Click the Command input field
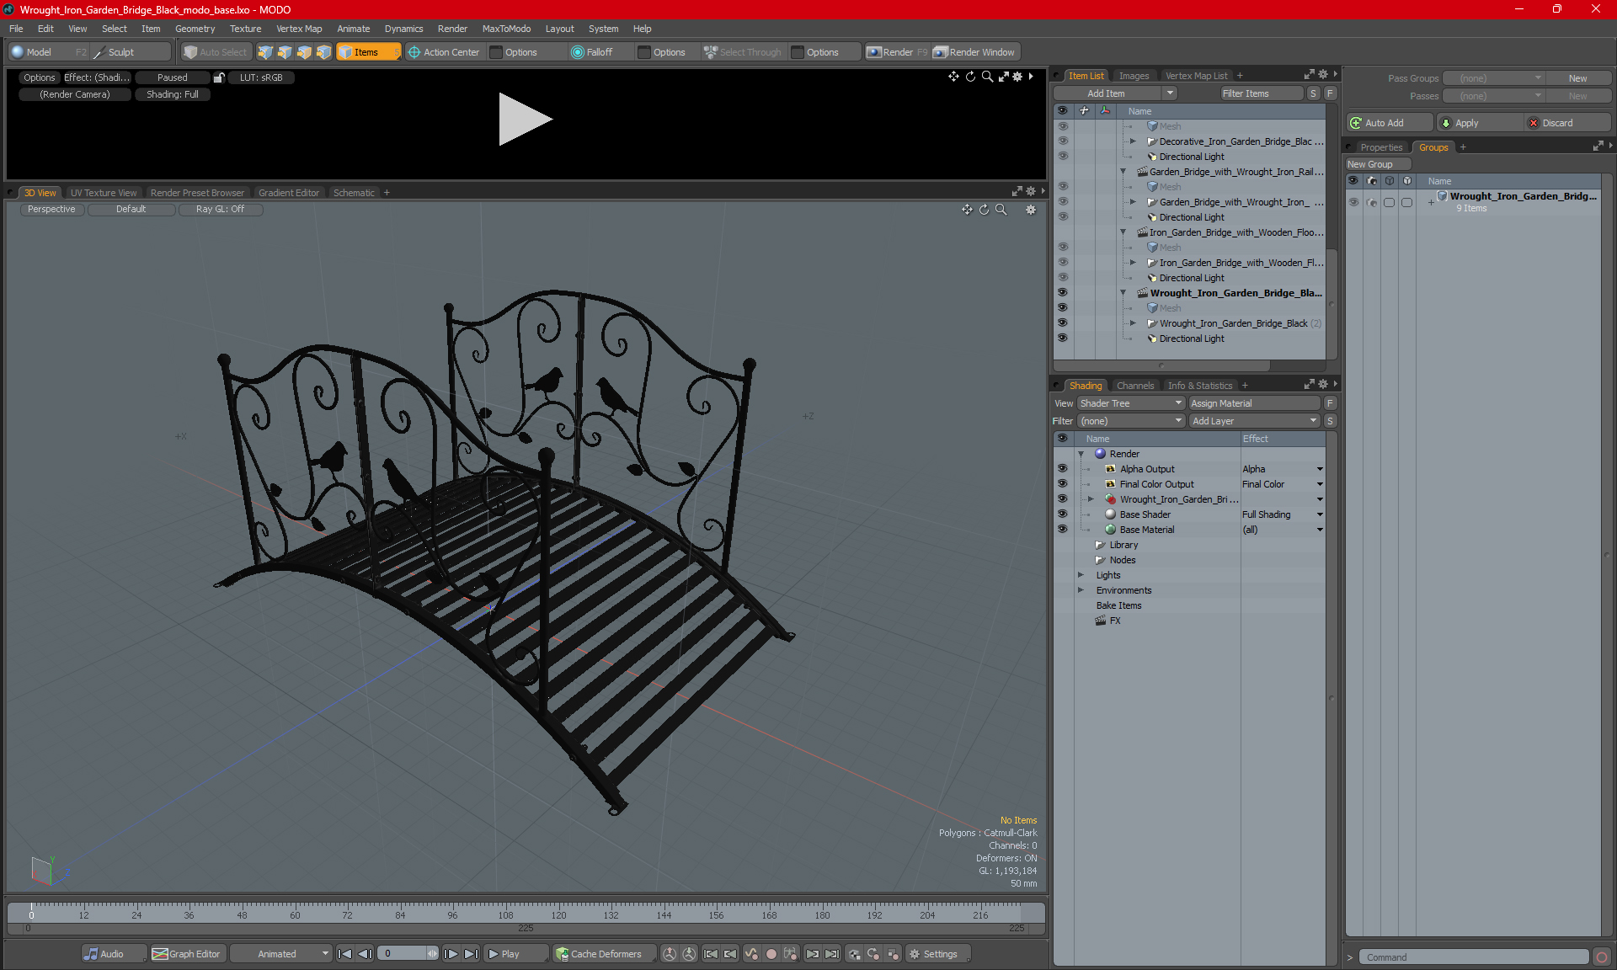Image resolution: width=1617 pixels, height=970 pixels. tap(1474, 957)
